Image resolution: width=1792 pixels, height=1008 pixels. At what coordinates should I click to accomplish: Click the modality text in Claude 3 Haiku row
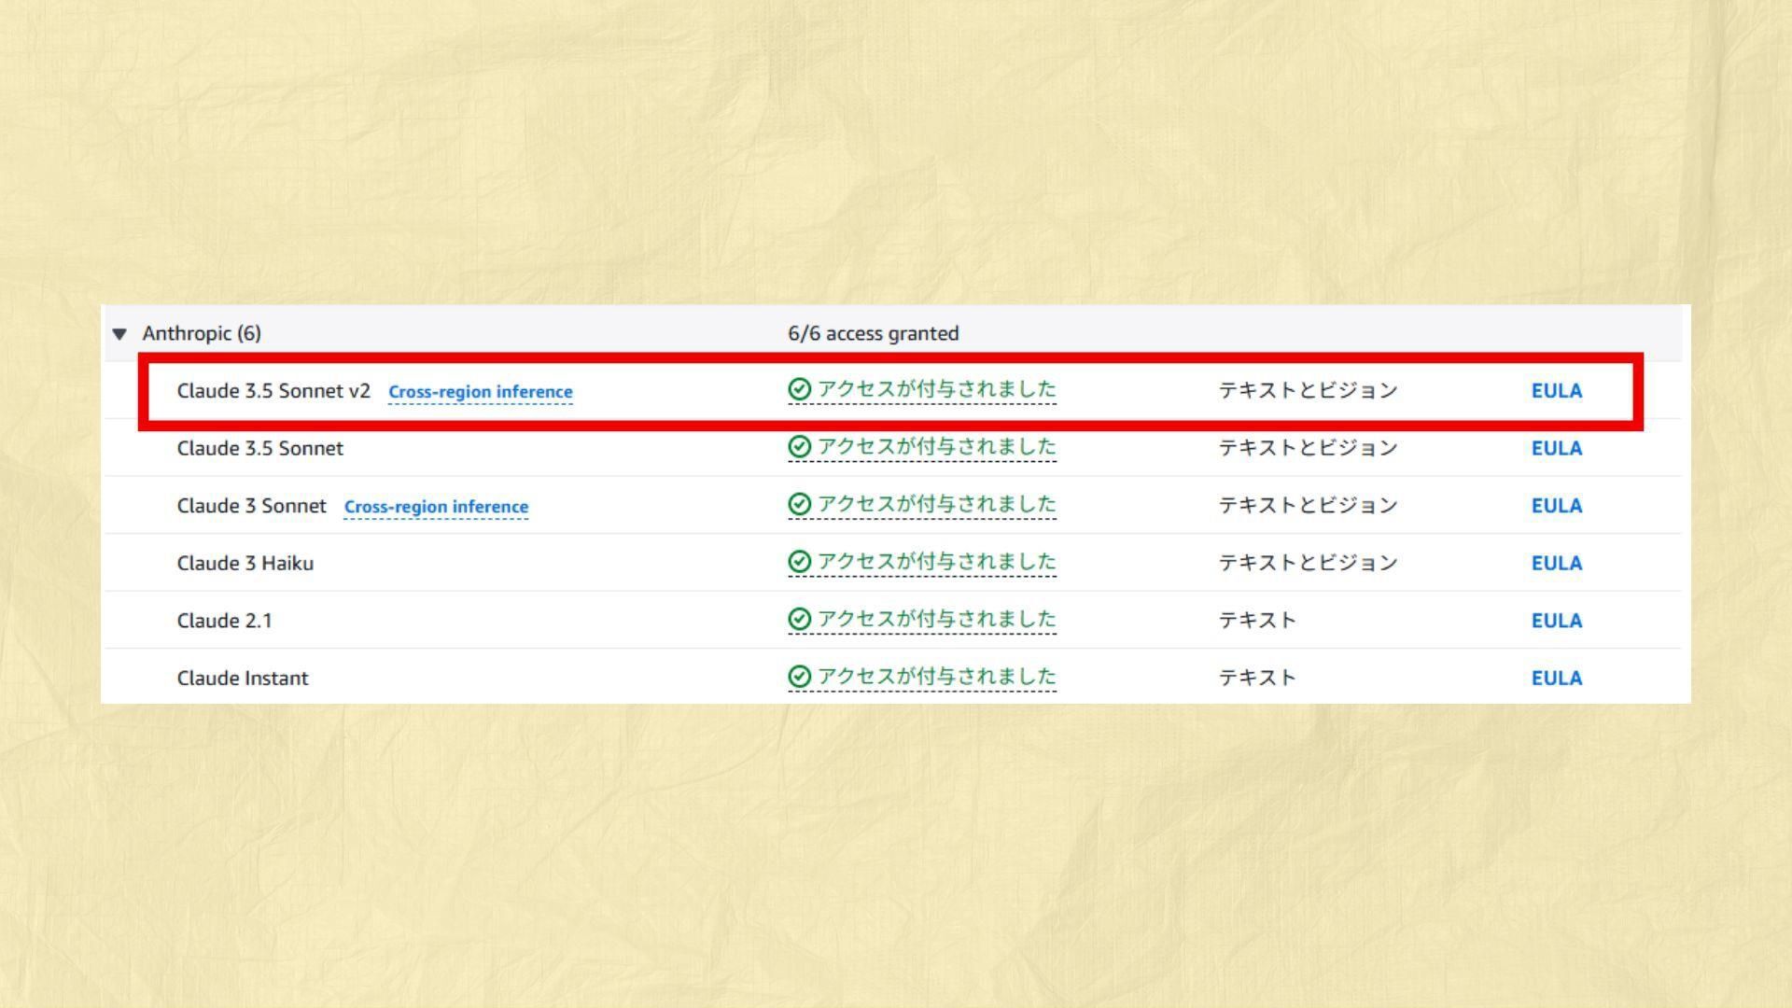pyautogui.click(x=1309, y=563)
